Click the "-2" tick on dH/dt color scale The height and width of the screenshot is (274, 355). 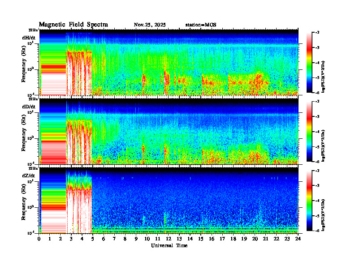coord(317,33)
